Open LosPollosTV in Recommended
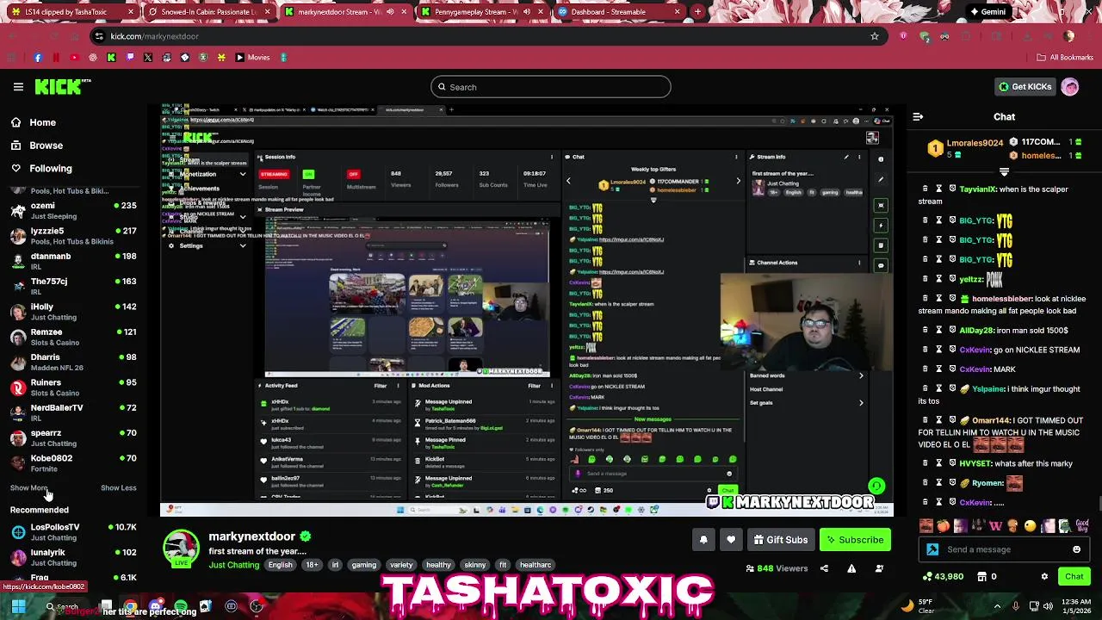1102x620 pixels. pyautogui.click(x=72, y=531)
